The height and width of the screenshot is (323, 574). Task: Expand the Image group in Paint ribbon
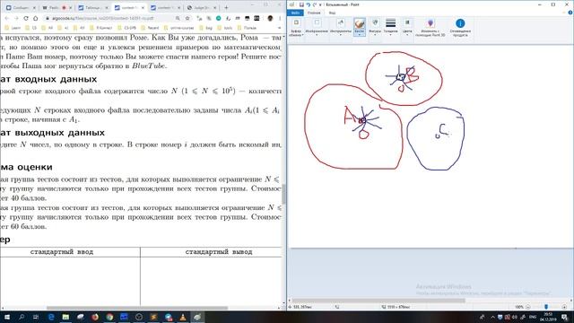(x=317, y=28)
